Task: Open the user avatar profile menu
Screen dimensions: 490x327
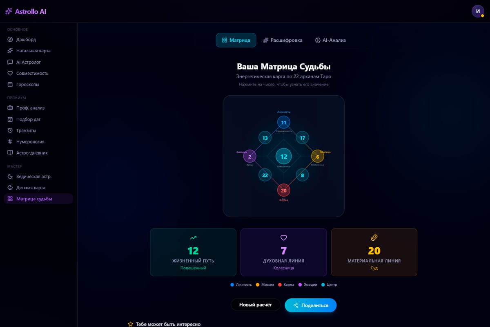Action: pyautogui.click(x=478, y=11)
